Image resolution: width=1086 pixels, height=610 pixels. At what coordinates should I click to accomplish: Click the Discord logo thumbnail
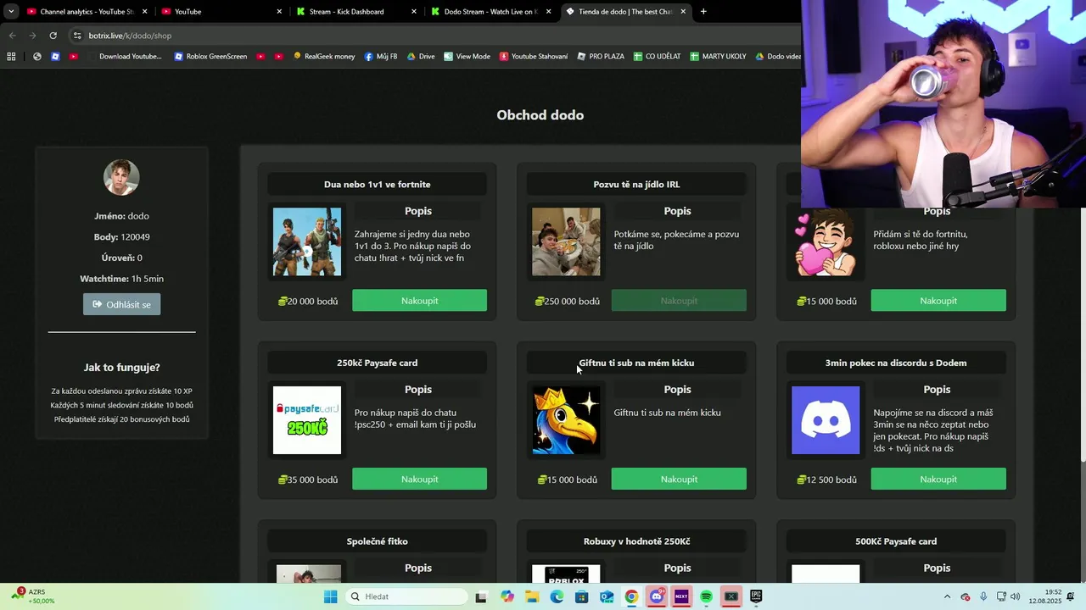tap(826, 420)
